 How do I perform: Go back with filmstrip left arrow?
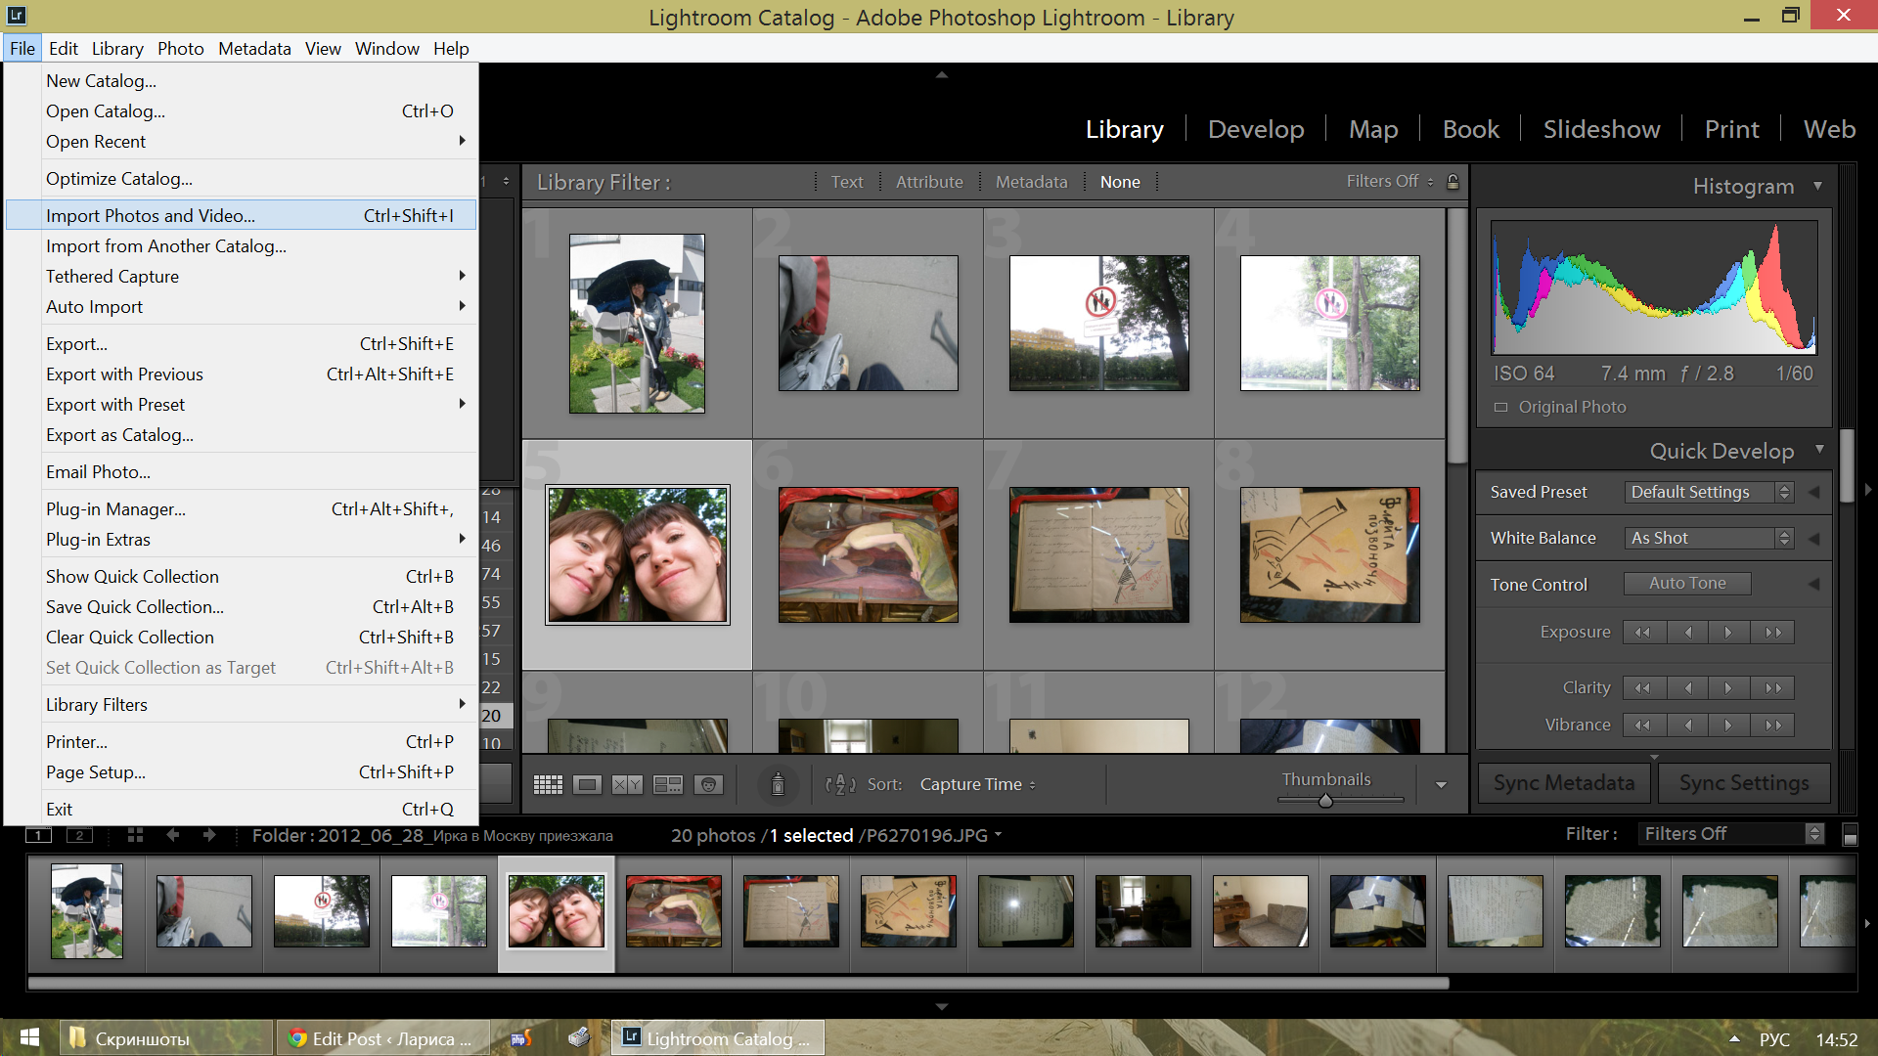point(173,835)
